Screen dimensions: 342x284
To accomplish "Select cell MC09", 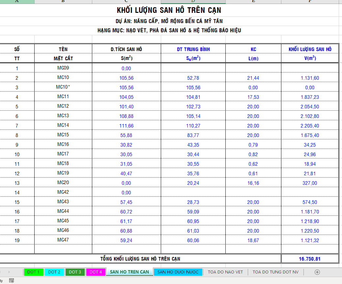I will pyautogui.click(x=63, y=68).
